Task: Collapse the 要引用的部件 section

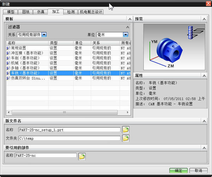Action: tap(204, 148)
